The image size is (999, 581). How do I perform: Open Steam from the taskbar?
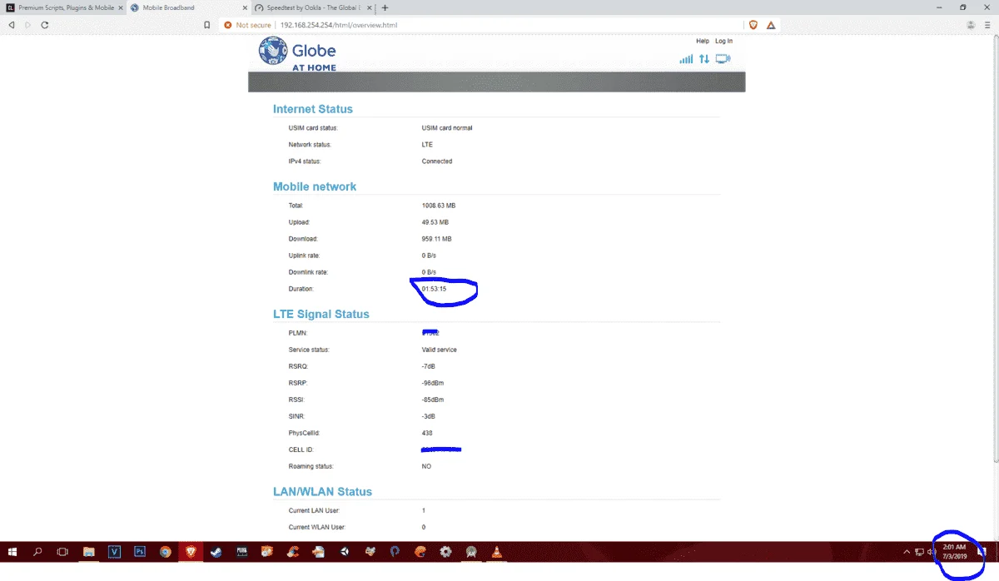pos(216,551)
